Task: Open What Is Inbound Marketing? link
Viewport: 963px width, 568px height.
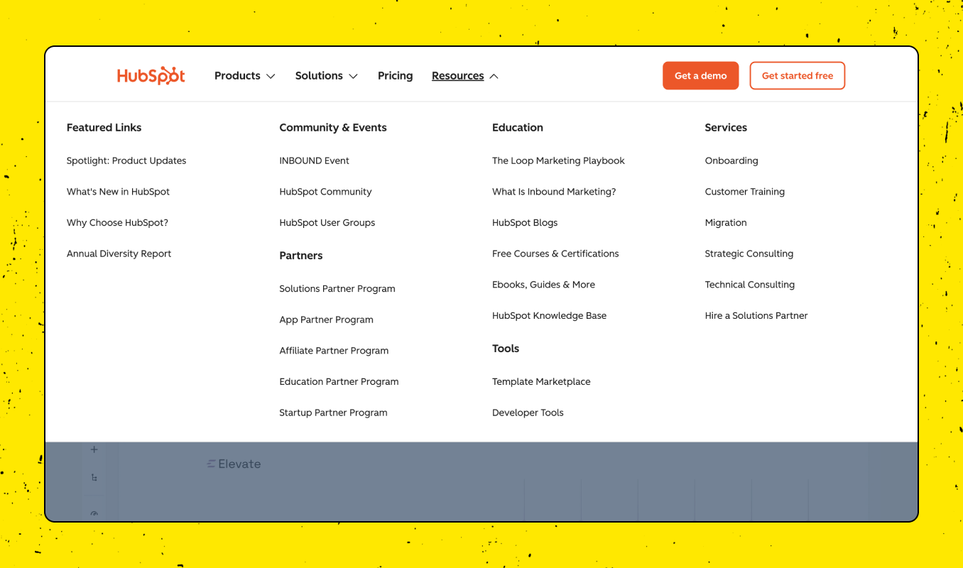Action: point(554,192)
